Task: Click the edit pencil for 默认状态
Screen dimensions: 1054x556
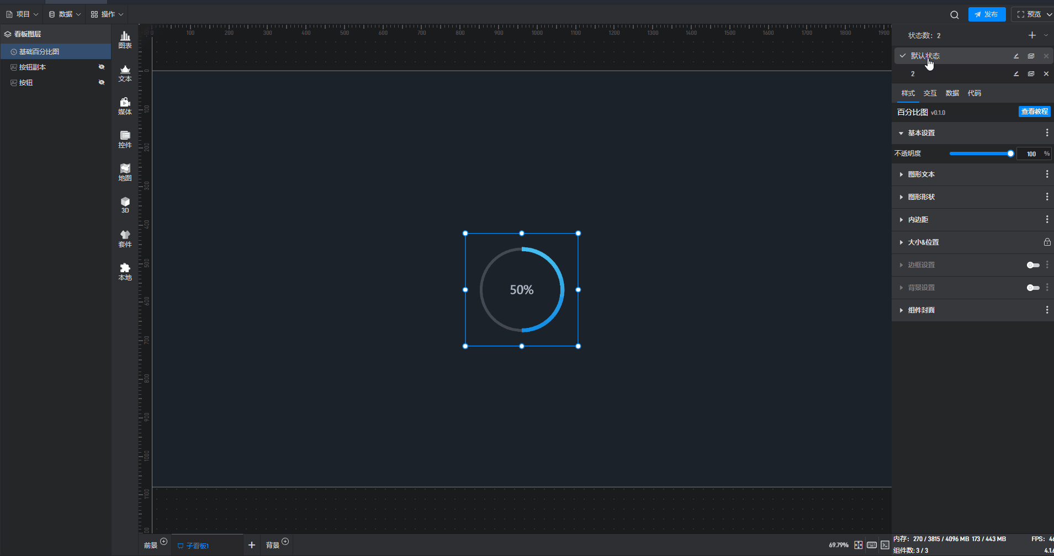Action: (1016, 56)
